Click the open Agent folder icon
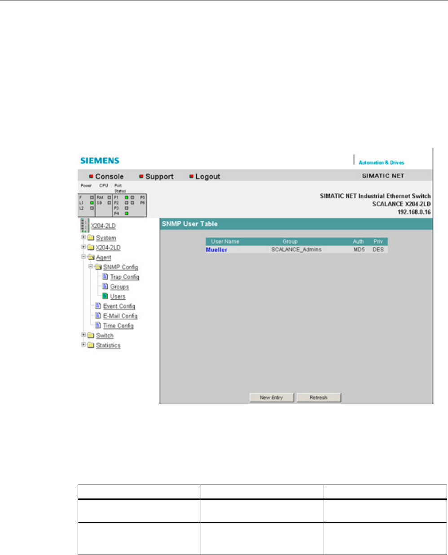 pyautogui.click(x=90, y=258)
